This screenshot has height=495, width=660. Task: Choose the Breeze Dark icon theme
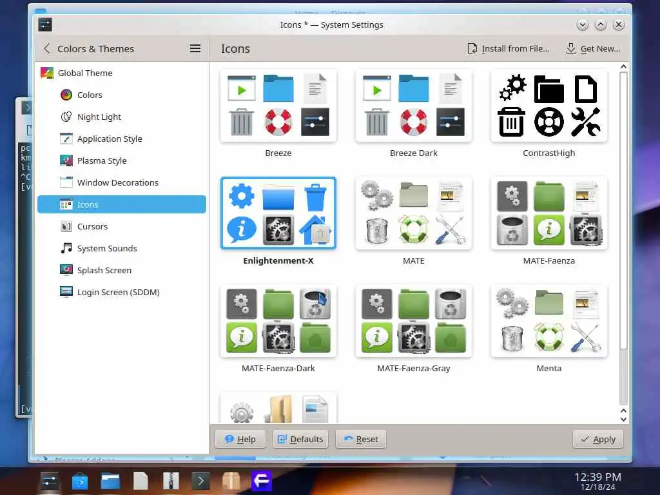tap(413, 106)
